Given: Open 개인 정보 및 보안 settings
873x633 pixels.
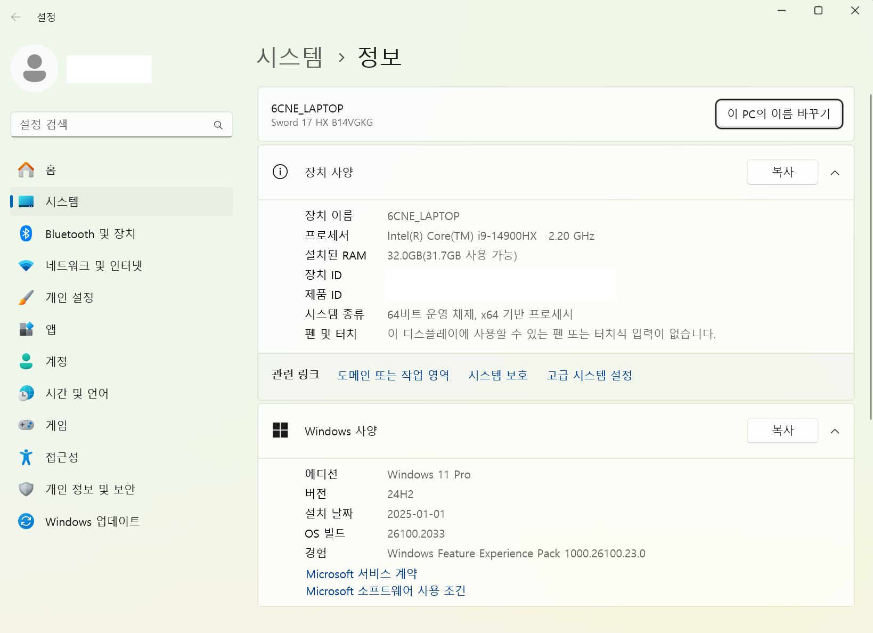Looking at the screenshot, I should point(122,489).
